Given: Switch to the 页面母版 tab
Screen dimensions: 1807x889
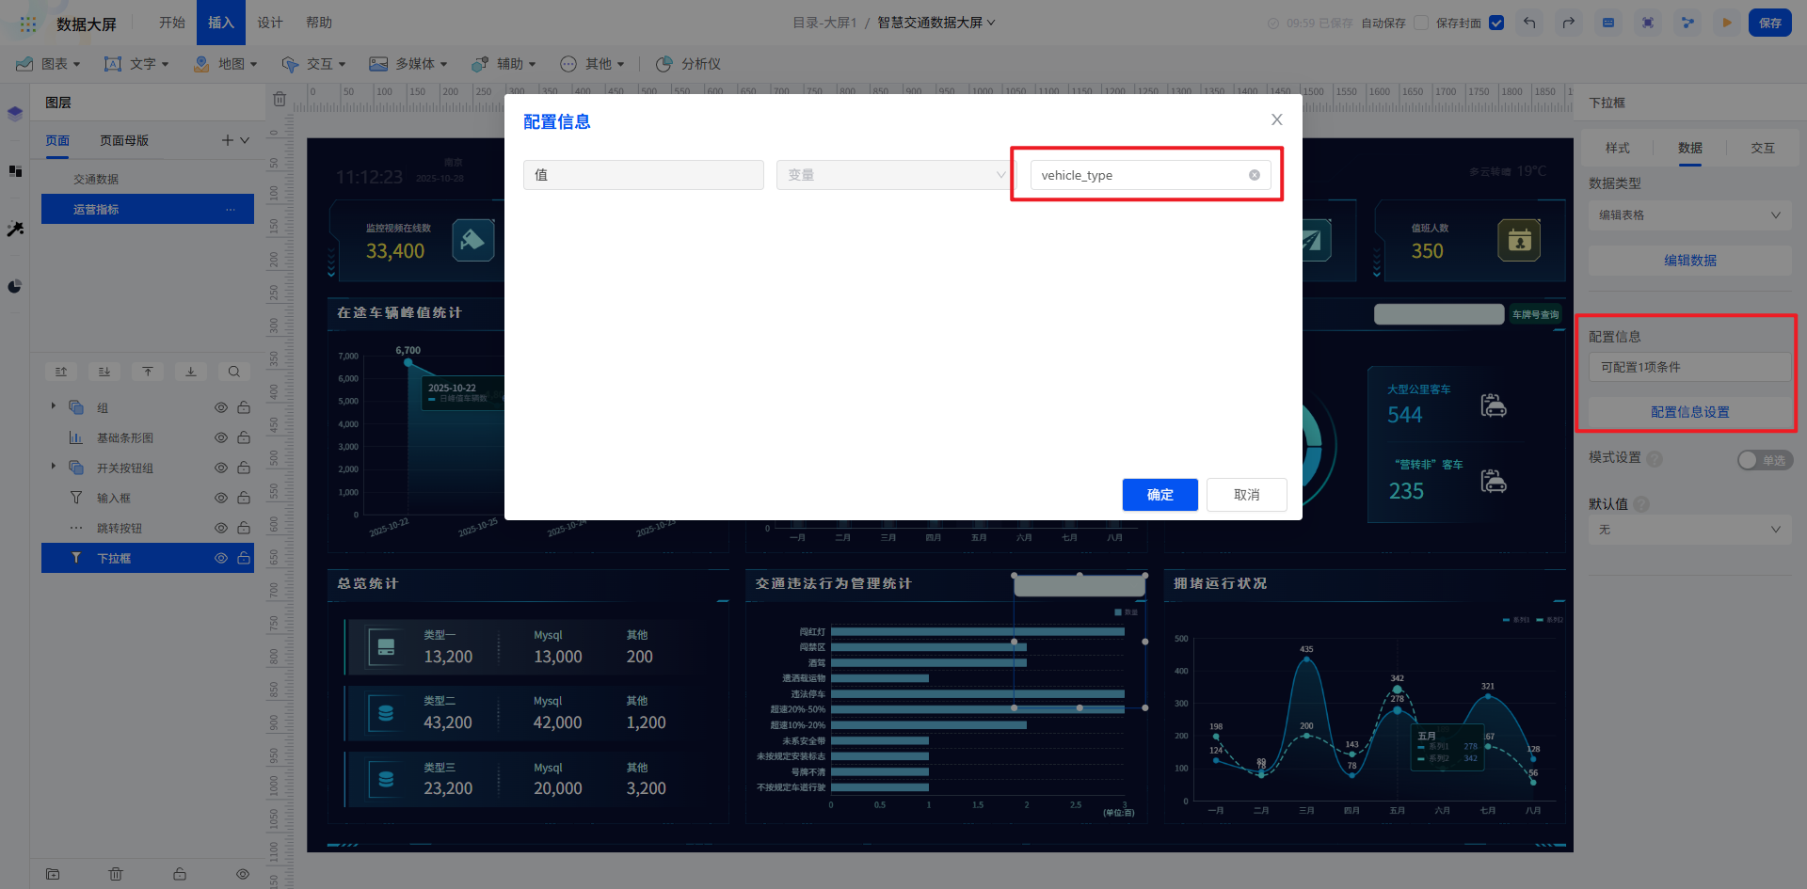Looking at the screenshot, I should pos(124,140).
